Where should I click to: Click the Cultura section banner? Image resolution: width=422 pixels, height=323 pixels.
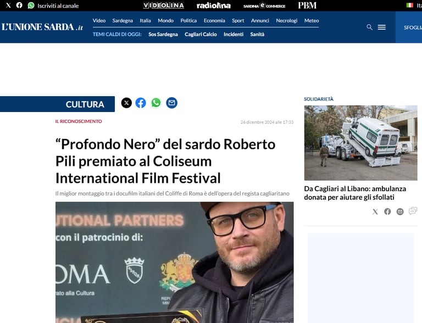[x=57, y=104]
